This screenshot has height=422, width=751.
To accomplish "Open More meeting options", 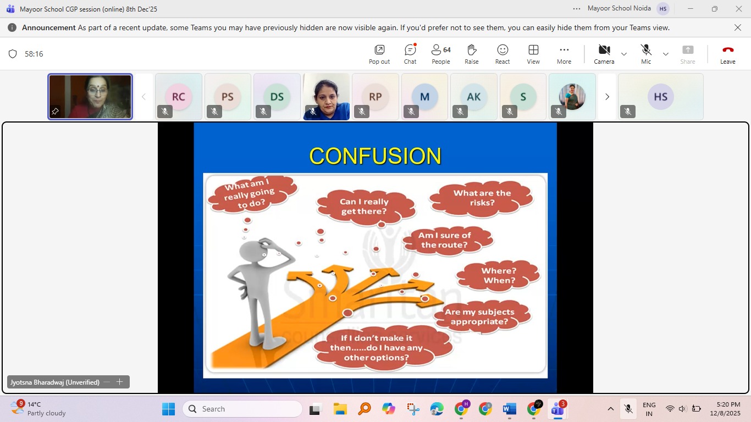I will (x=564, y=53).
